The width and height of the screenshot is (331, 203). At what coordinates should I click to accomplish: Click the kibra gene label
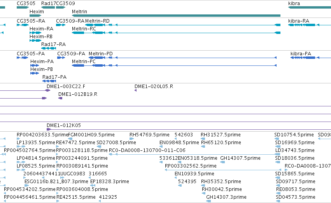click(294, 4)
